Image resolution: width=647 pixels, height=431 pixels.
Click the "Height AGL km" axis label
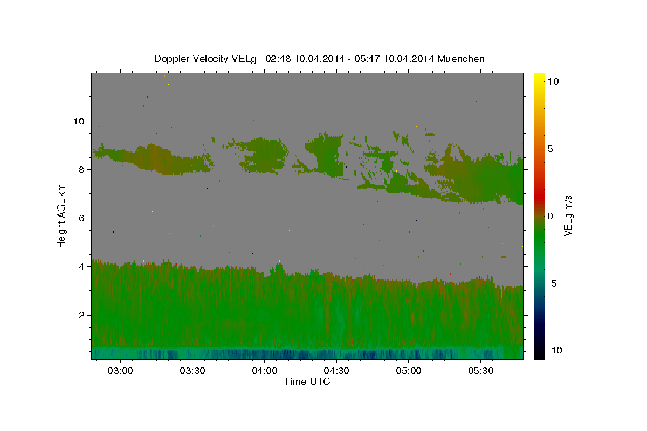(62, 215)
